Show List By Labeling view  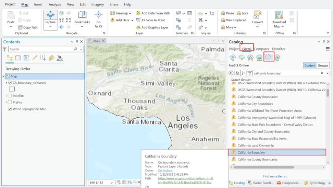[x=51, y=58]
